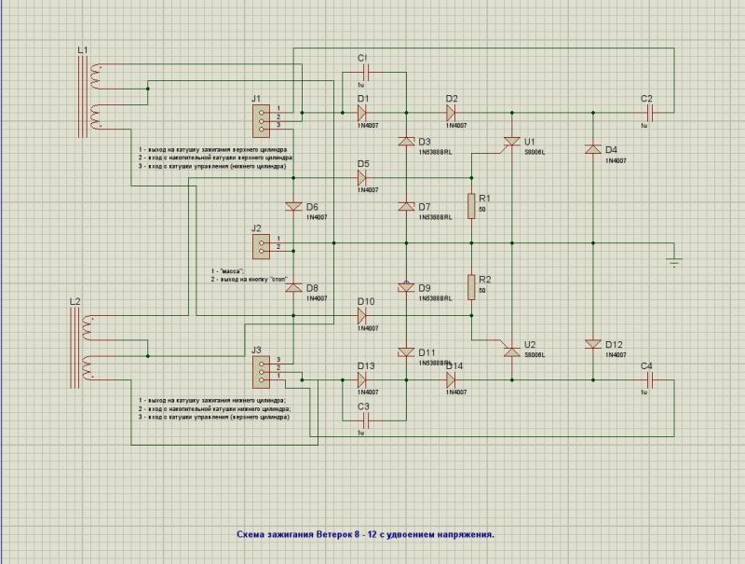Click diode D10 symbol
This screenshot has height=564, width=745.
click(363, 317)
